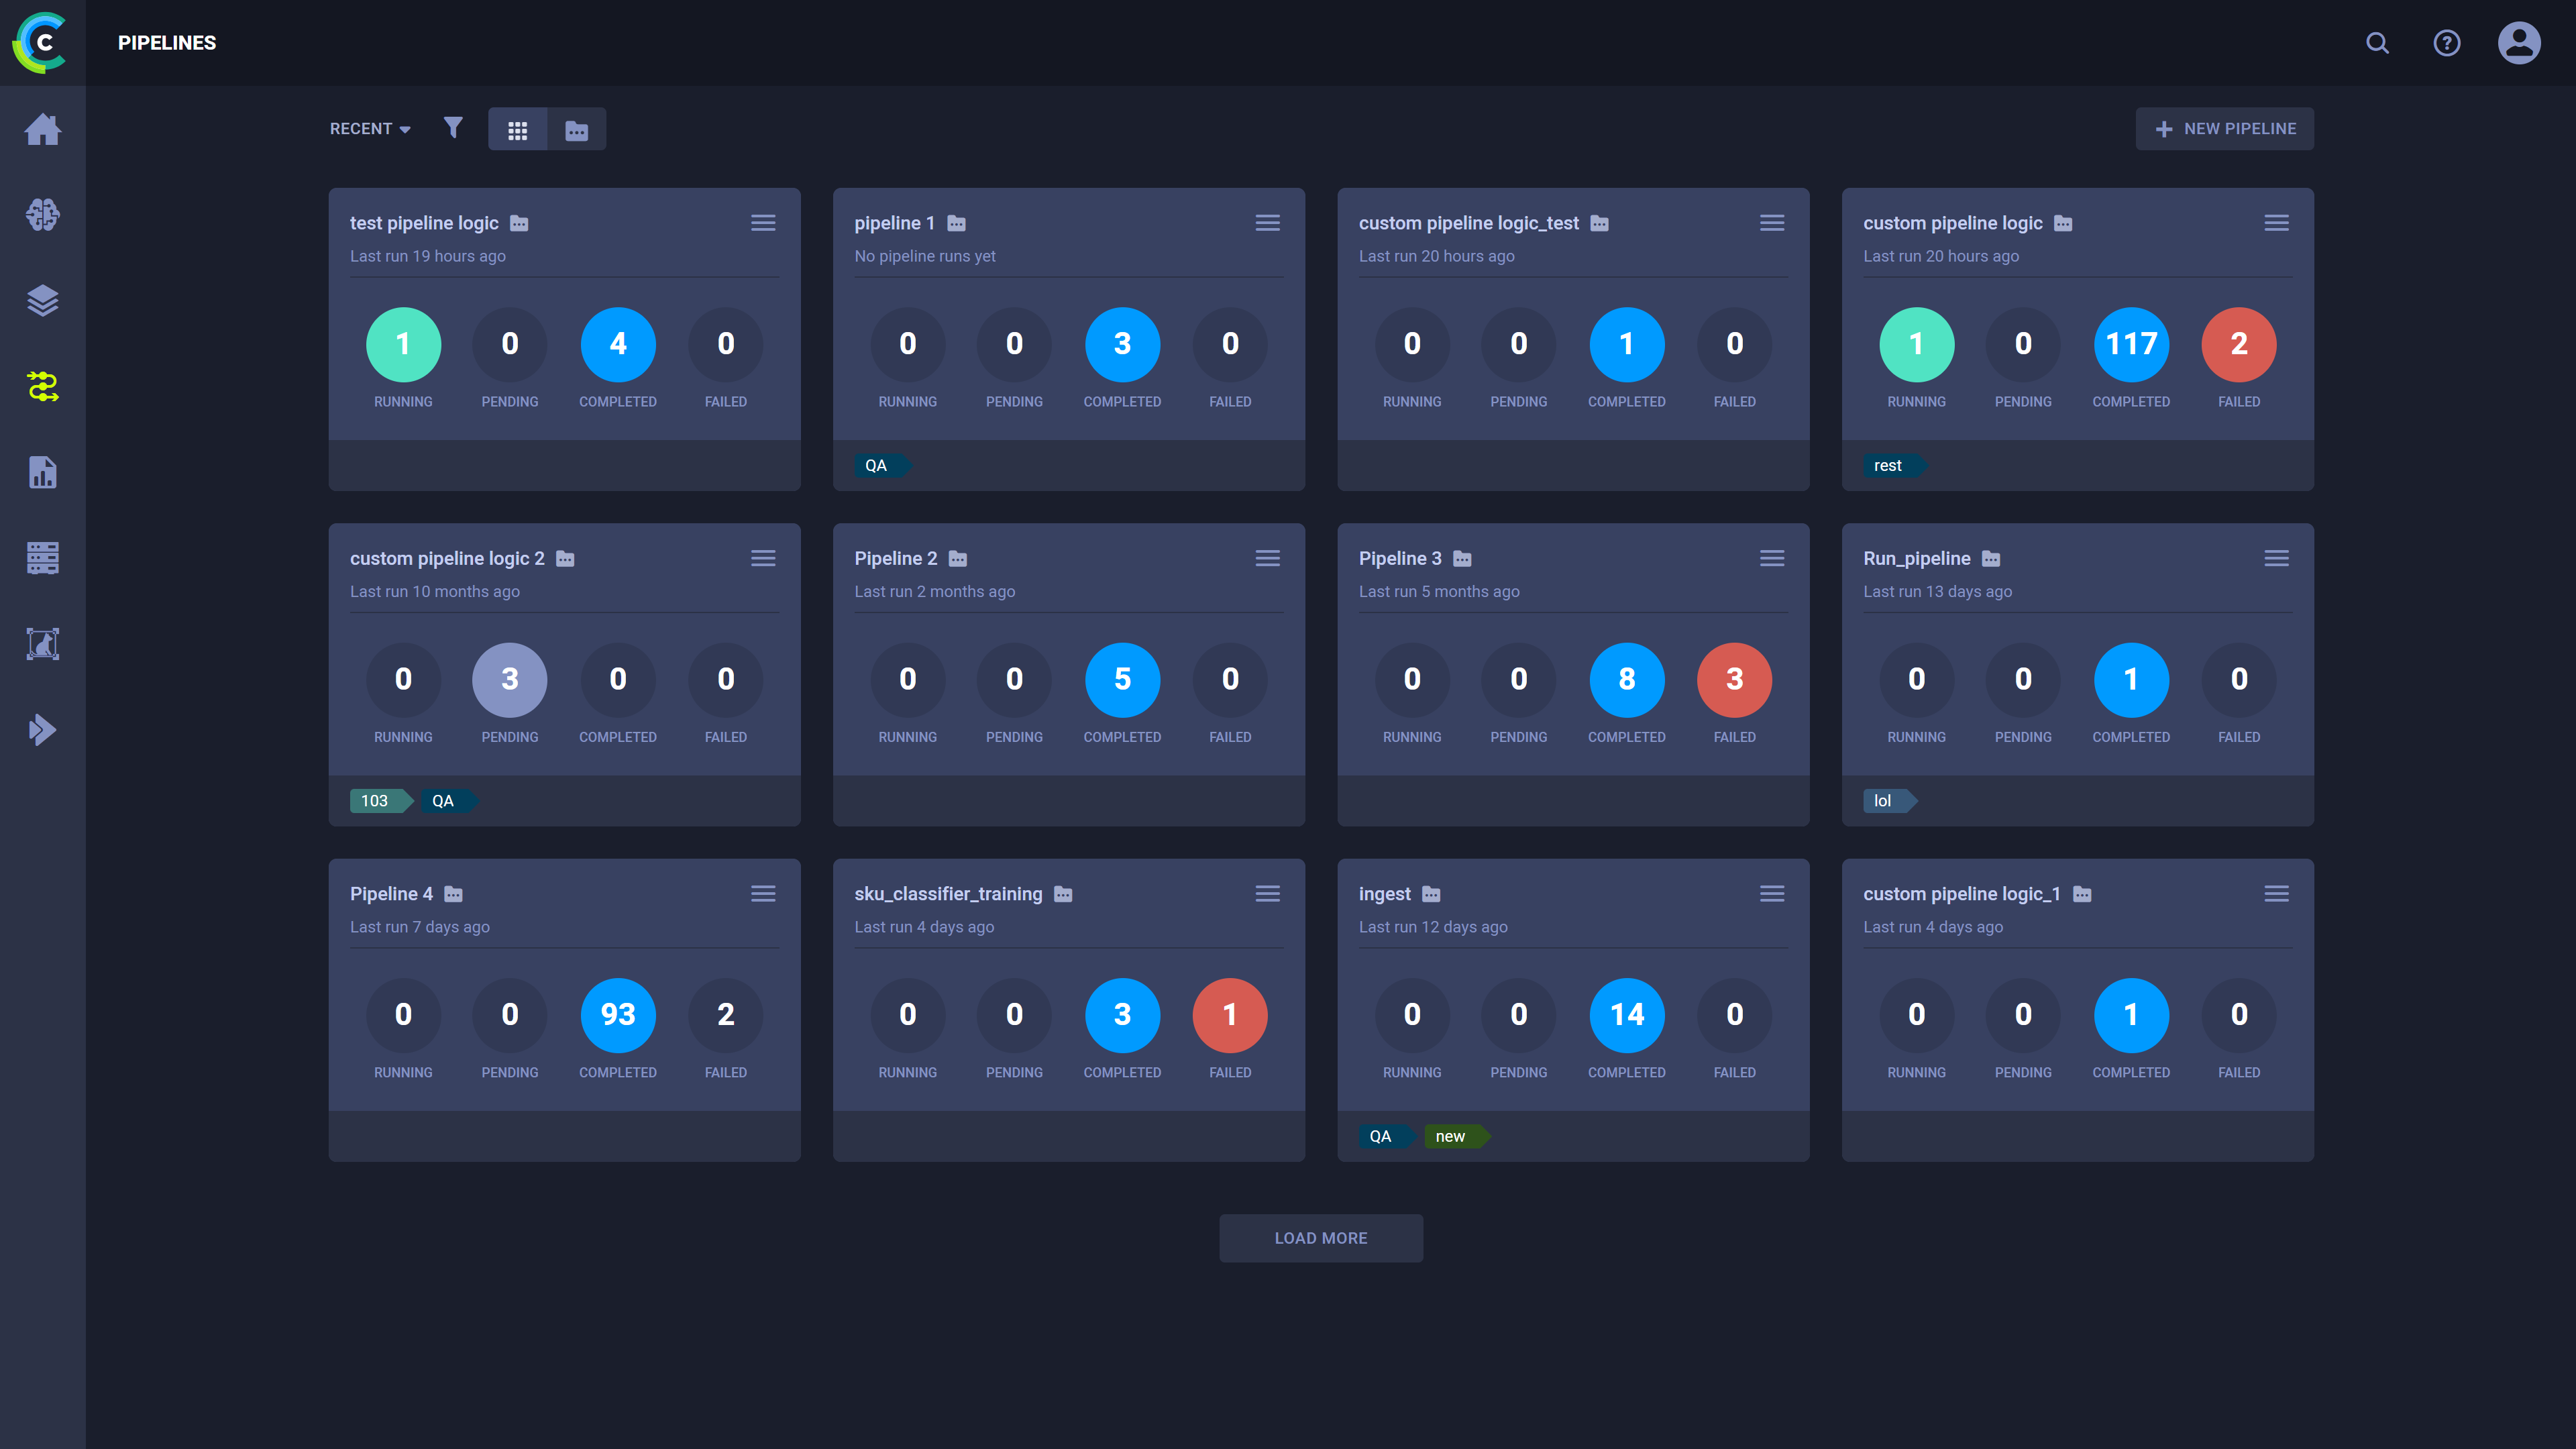This screenshot has width=2576, height=1449.
Task: Click the 103 tag
Action: tap(380, 801)
